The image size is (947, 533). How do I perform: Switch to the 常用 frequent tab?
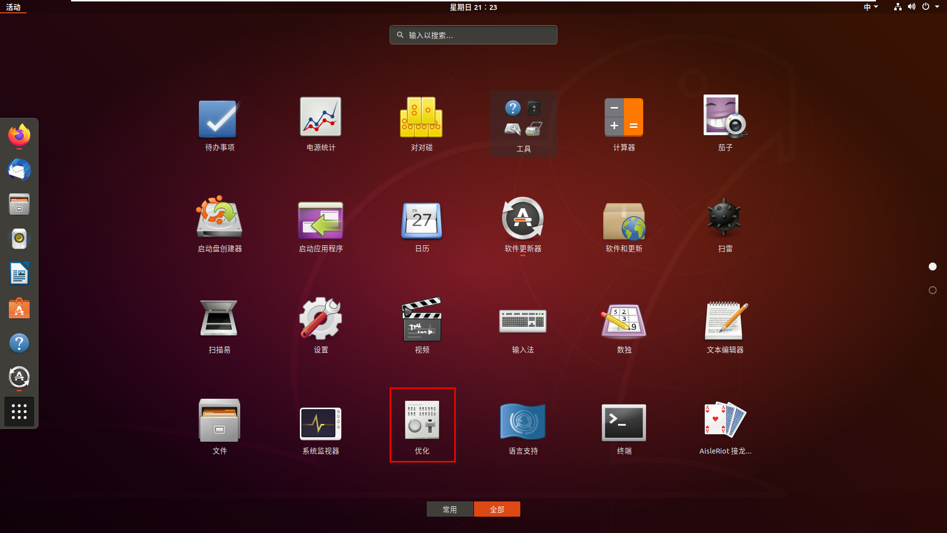pos(450,509)
